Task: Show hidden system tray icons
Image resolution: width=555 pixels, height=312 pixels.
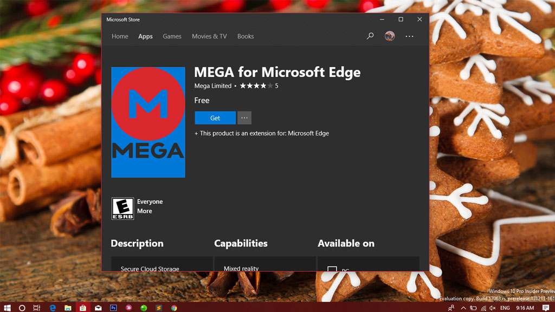Action: [463, 308]
